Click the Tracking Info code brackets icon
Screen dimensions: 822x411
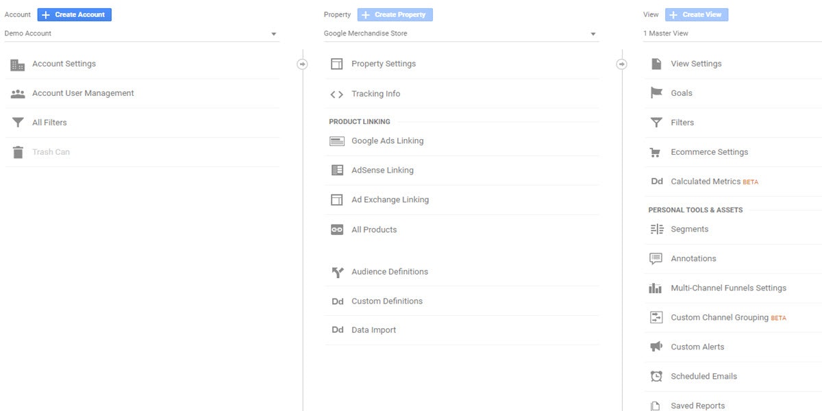pyautogui.click(x=336, y=95)
